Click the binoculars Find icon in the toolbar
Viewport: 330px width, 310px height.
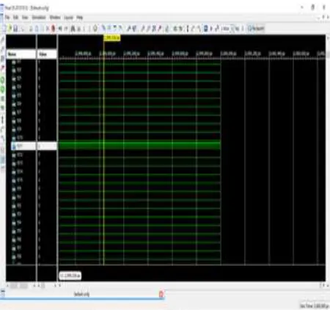[73, 29]
